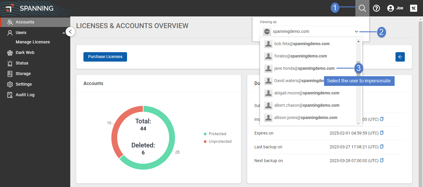Select abigail.moore@spanningdemo.com
Screen dimensions: 423x187
[308, 93]
